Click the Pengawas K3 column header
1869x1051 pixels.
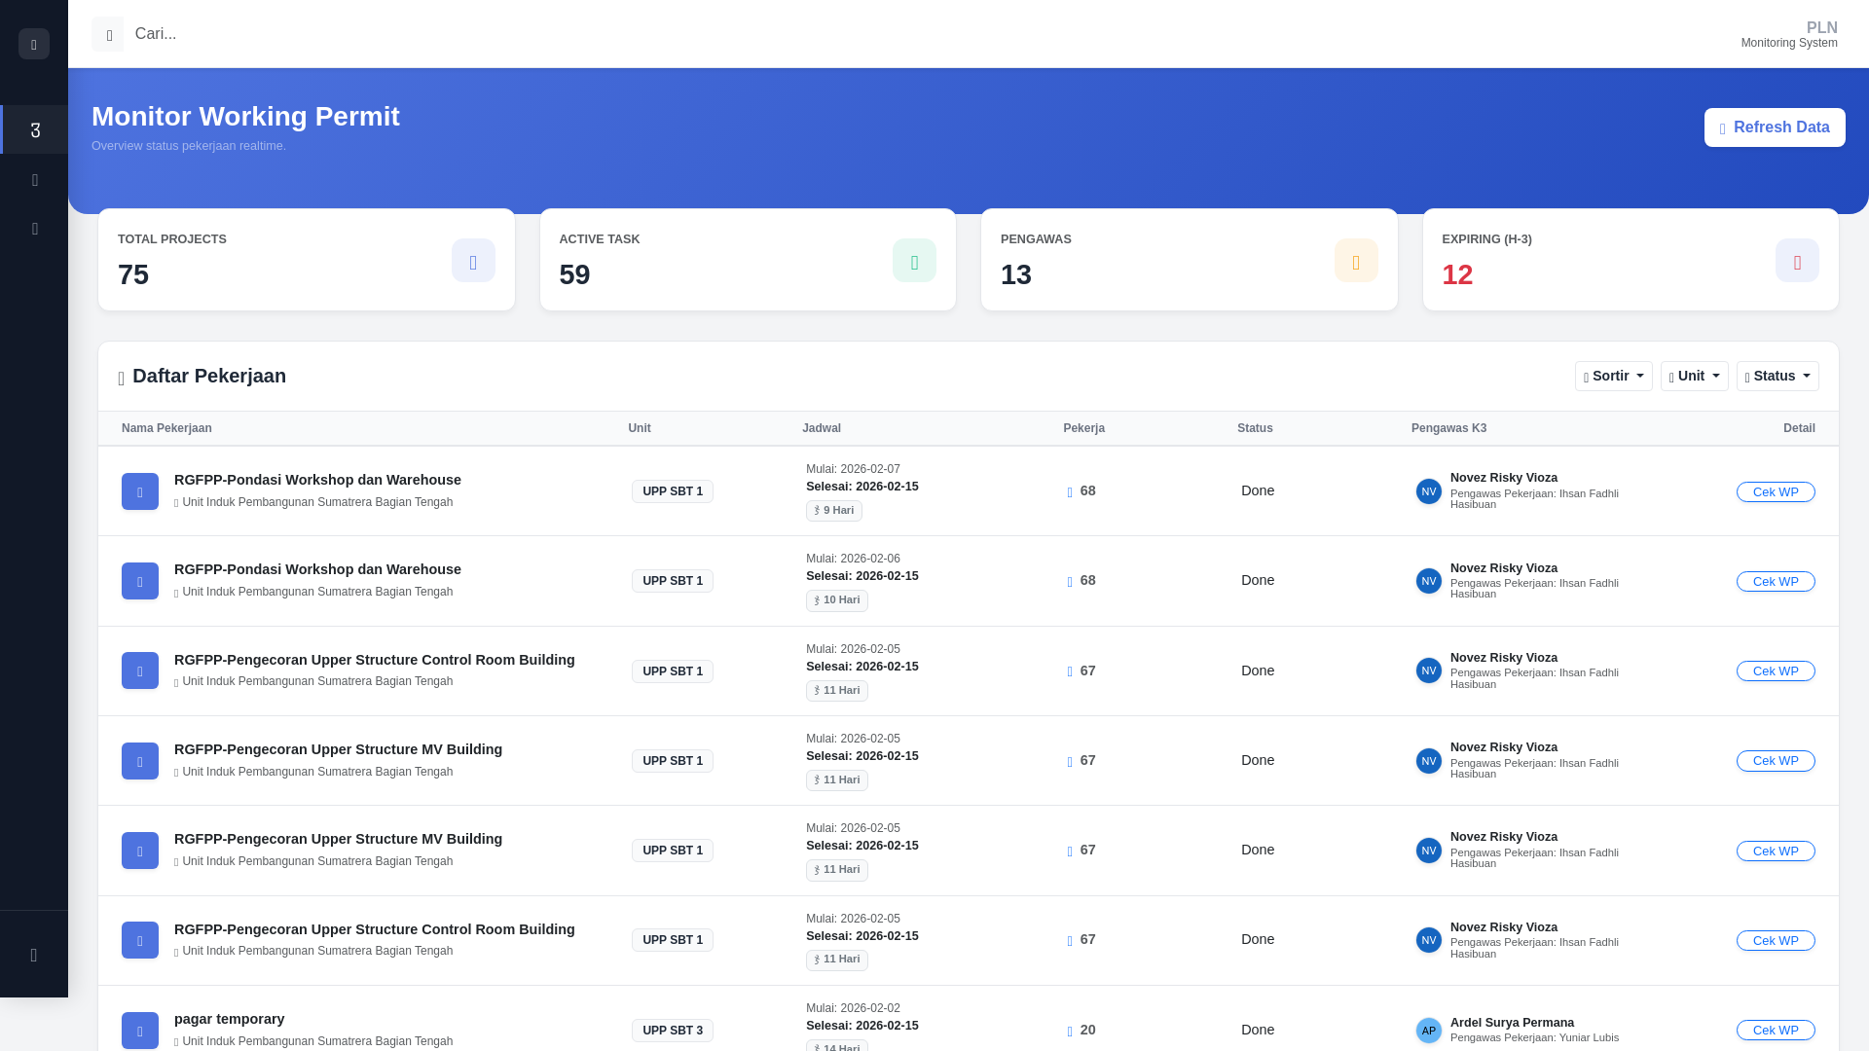click(1448, 428)
